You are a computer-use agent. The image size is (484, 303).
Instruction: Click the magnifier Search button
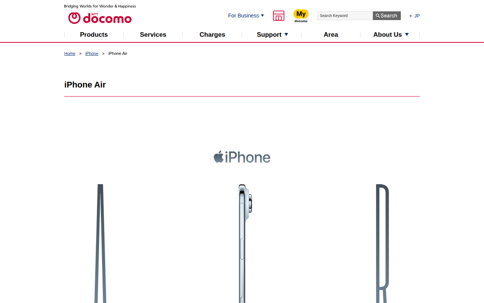(x=386, y=16)
